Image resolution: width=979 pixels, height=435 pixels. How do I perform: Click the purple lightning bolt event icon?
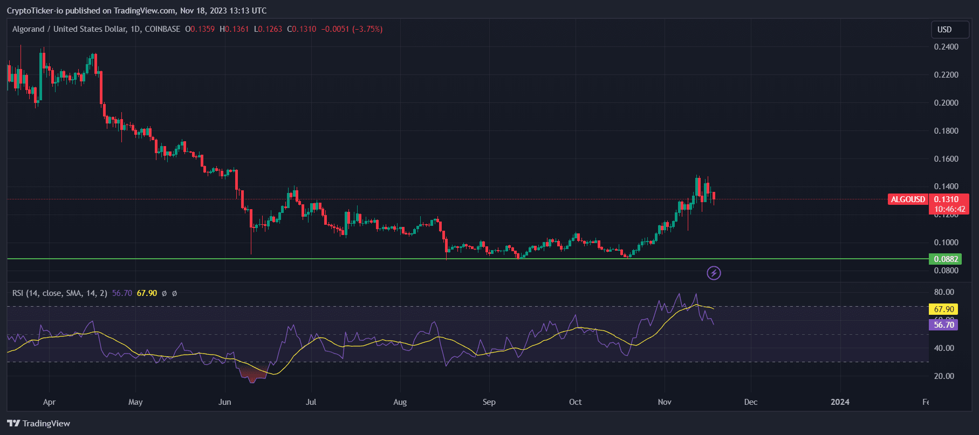tap(714, 273)
